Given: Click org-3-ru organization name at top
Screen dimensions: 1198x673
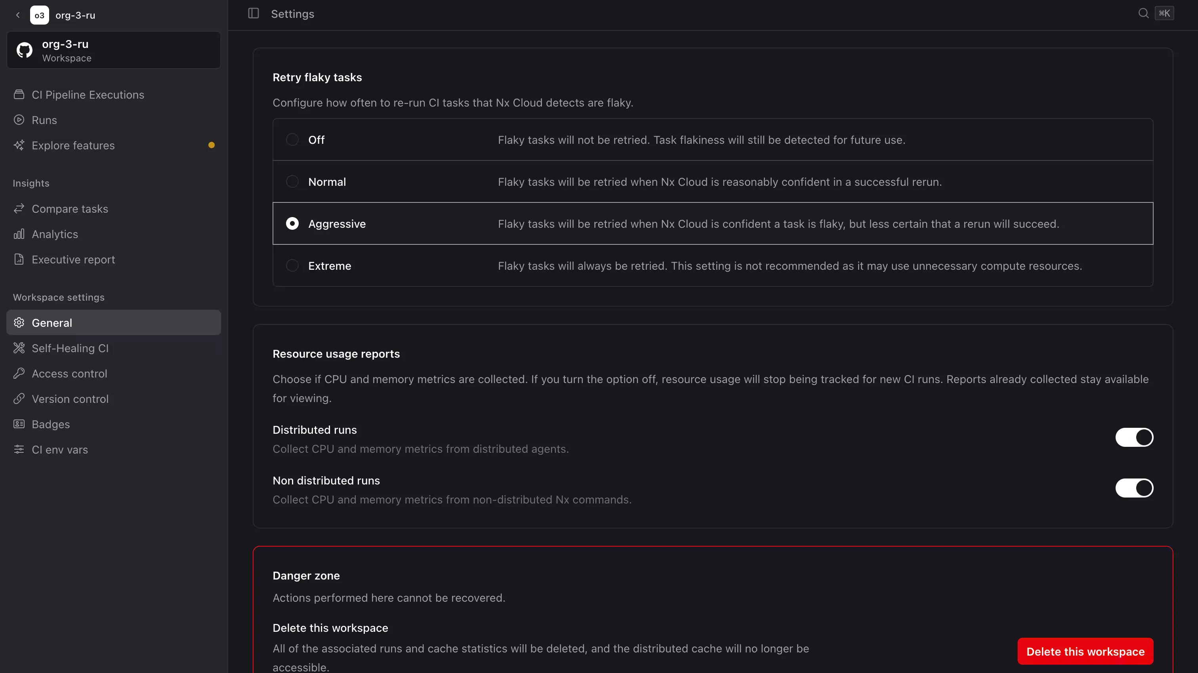Looking at the screenshot, I should (75, 15).
